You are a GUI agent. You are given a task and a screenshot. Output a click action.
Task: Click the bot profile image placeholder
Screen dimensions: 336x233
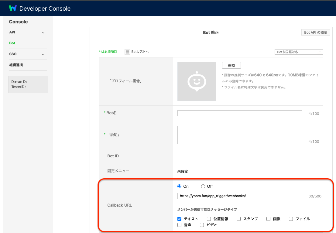coord(197,81)
